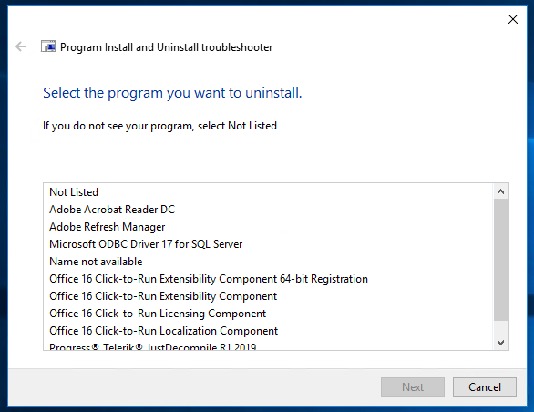Click the back arrow icon
This screenshot has height=412, width=534.
(x=21, y=46)
